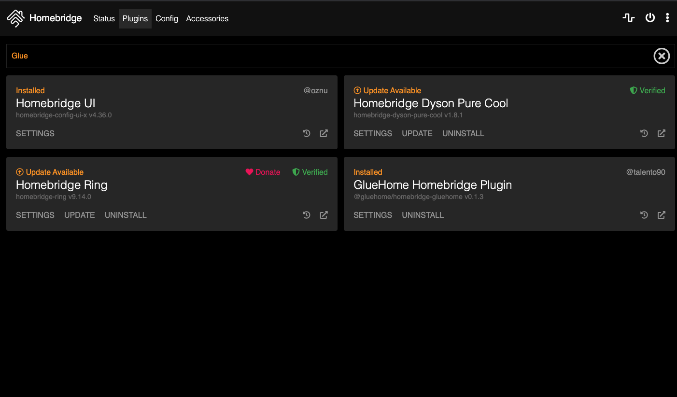Click the Homebridge title text
Image resolution: width=677 pixels, height=397 pixels.
coord(56,18)
